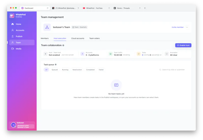Switch to the WhalePod X browser tab

click(x=65, y=8)
